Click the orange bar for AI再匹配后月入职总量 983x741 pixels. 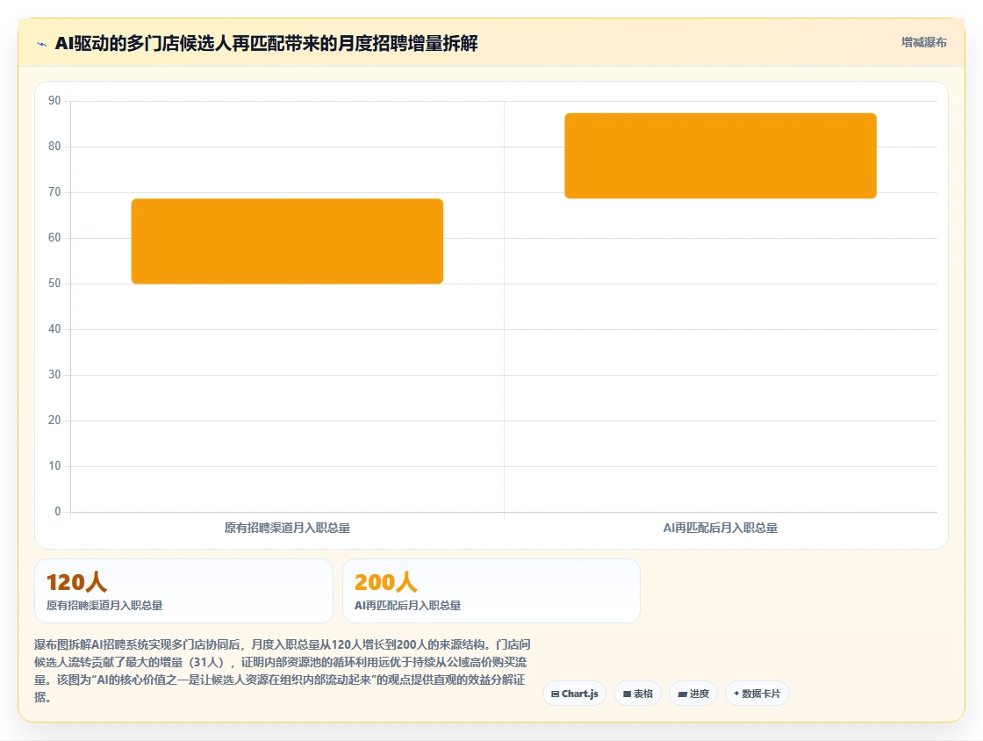click(721, 155)
